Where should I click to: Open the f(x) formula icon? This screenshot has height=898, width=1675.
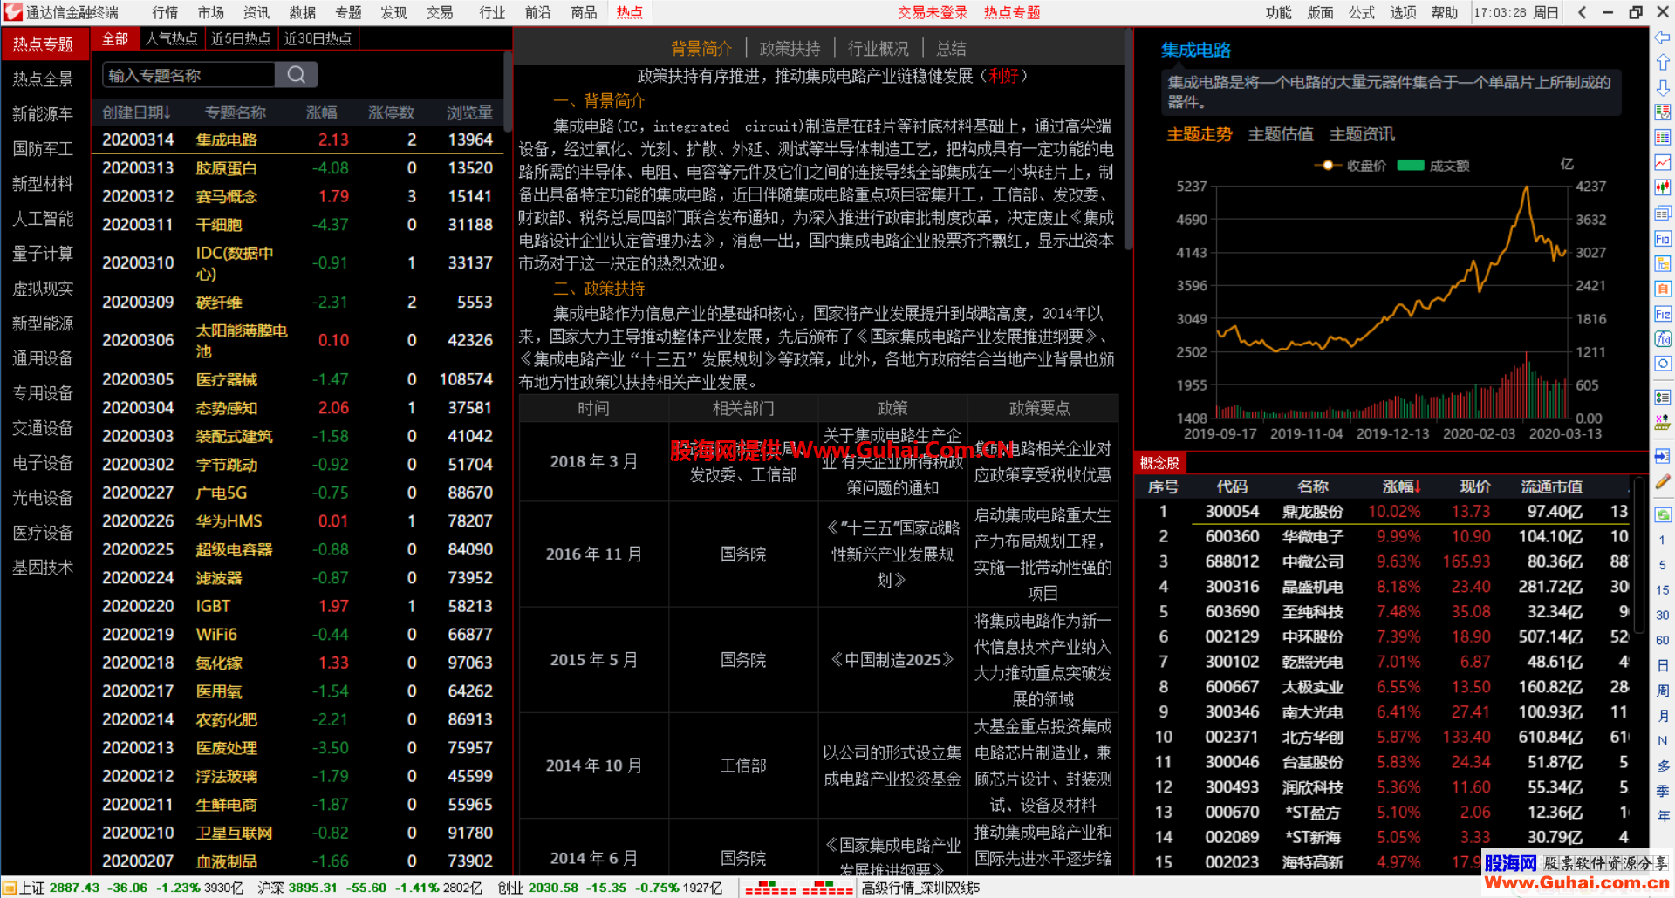coord(1663,338)
